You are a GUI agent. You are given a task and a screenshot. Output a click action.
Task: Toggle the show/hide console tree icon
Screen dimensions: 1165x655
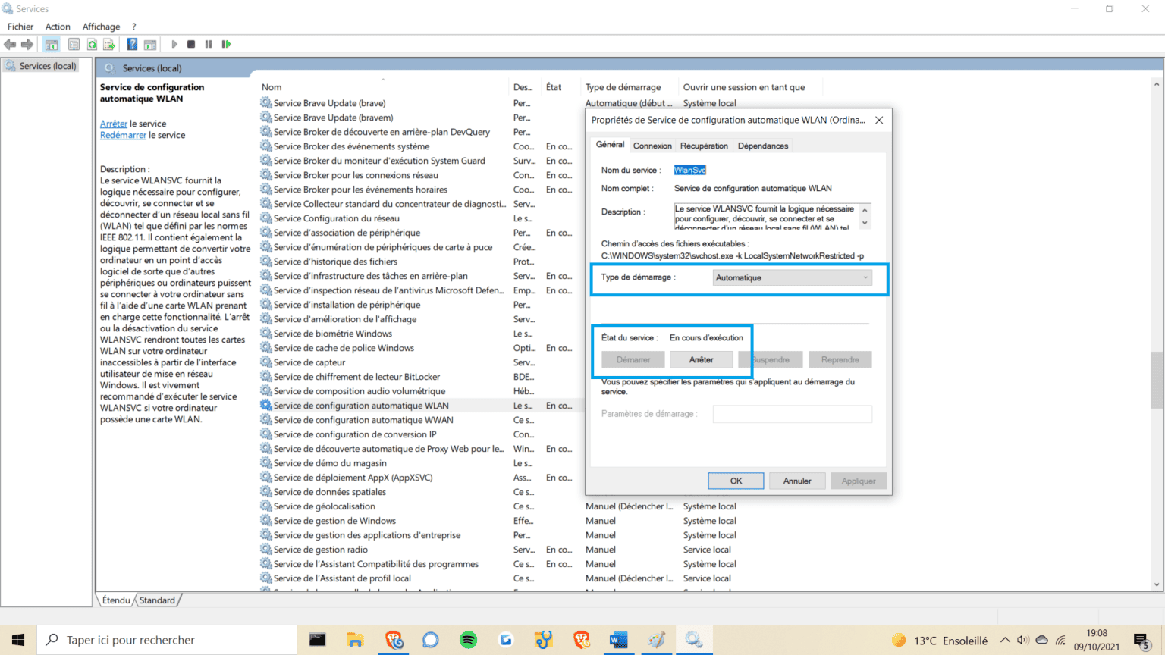(x=52, y=45)
